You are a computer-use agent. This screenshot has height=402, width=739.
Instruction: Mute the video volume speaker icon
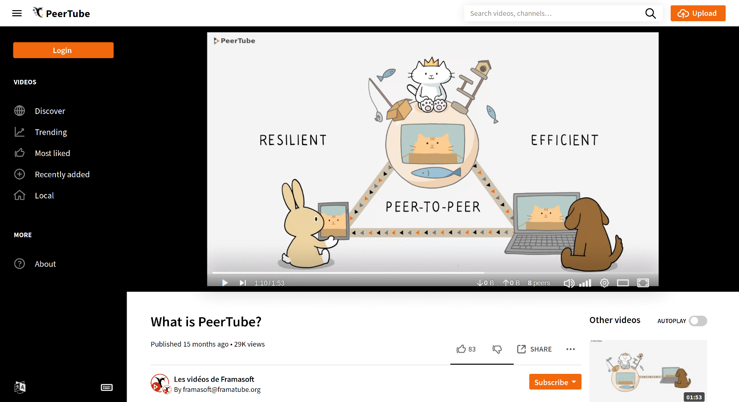(569, 283)
